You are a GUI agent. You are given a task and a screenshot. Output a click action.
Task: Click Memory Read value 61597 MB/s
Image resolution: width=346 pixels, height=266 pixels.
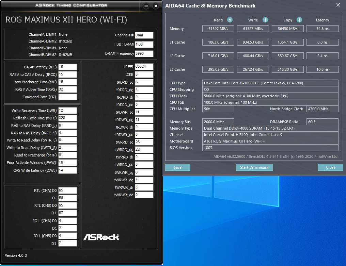[x=218, y=29]
